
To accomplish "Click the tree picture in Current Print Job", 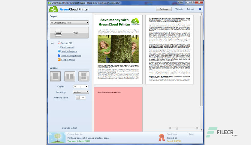I will (57, 138).
